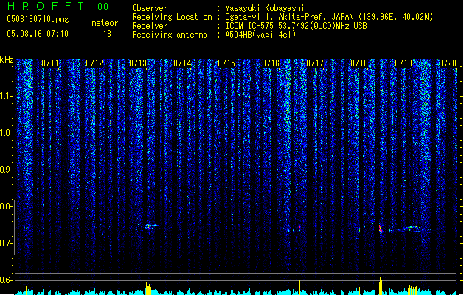Click the 0713 time marker
This screenshot has height=295, width=464.
pos(138,63)
